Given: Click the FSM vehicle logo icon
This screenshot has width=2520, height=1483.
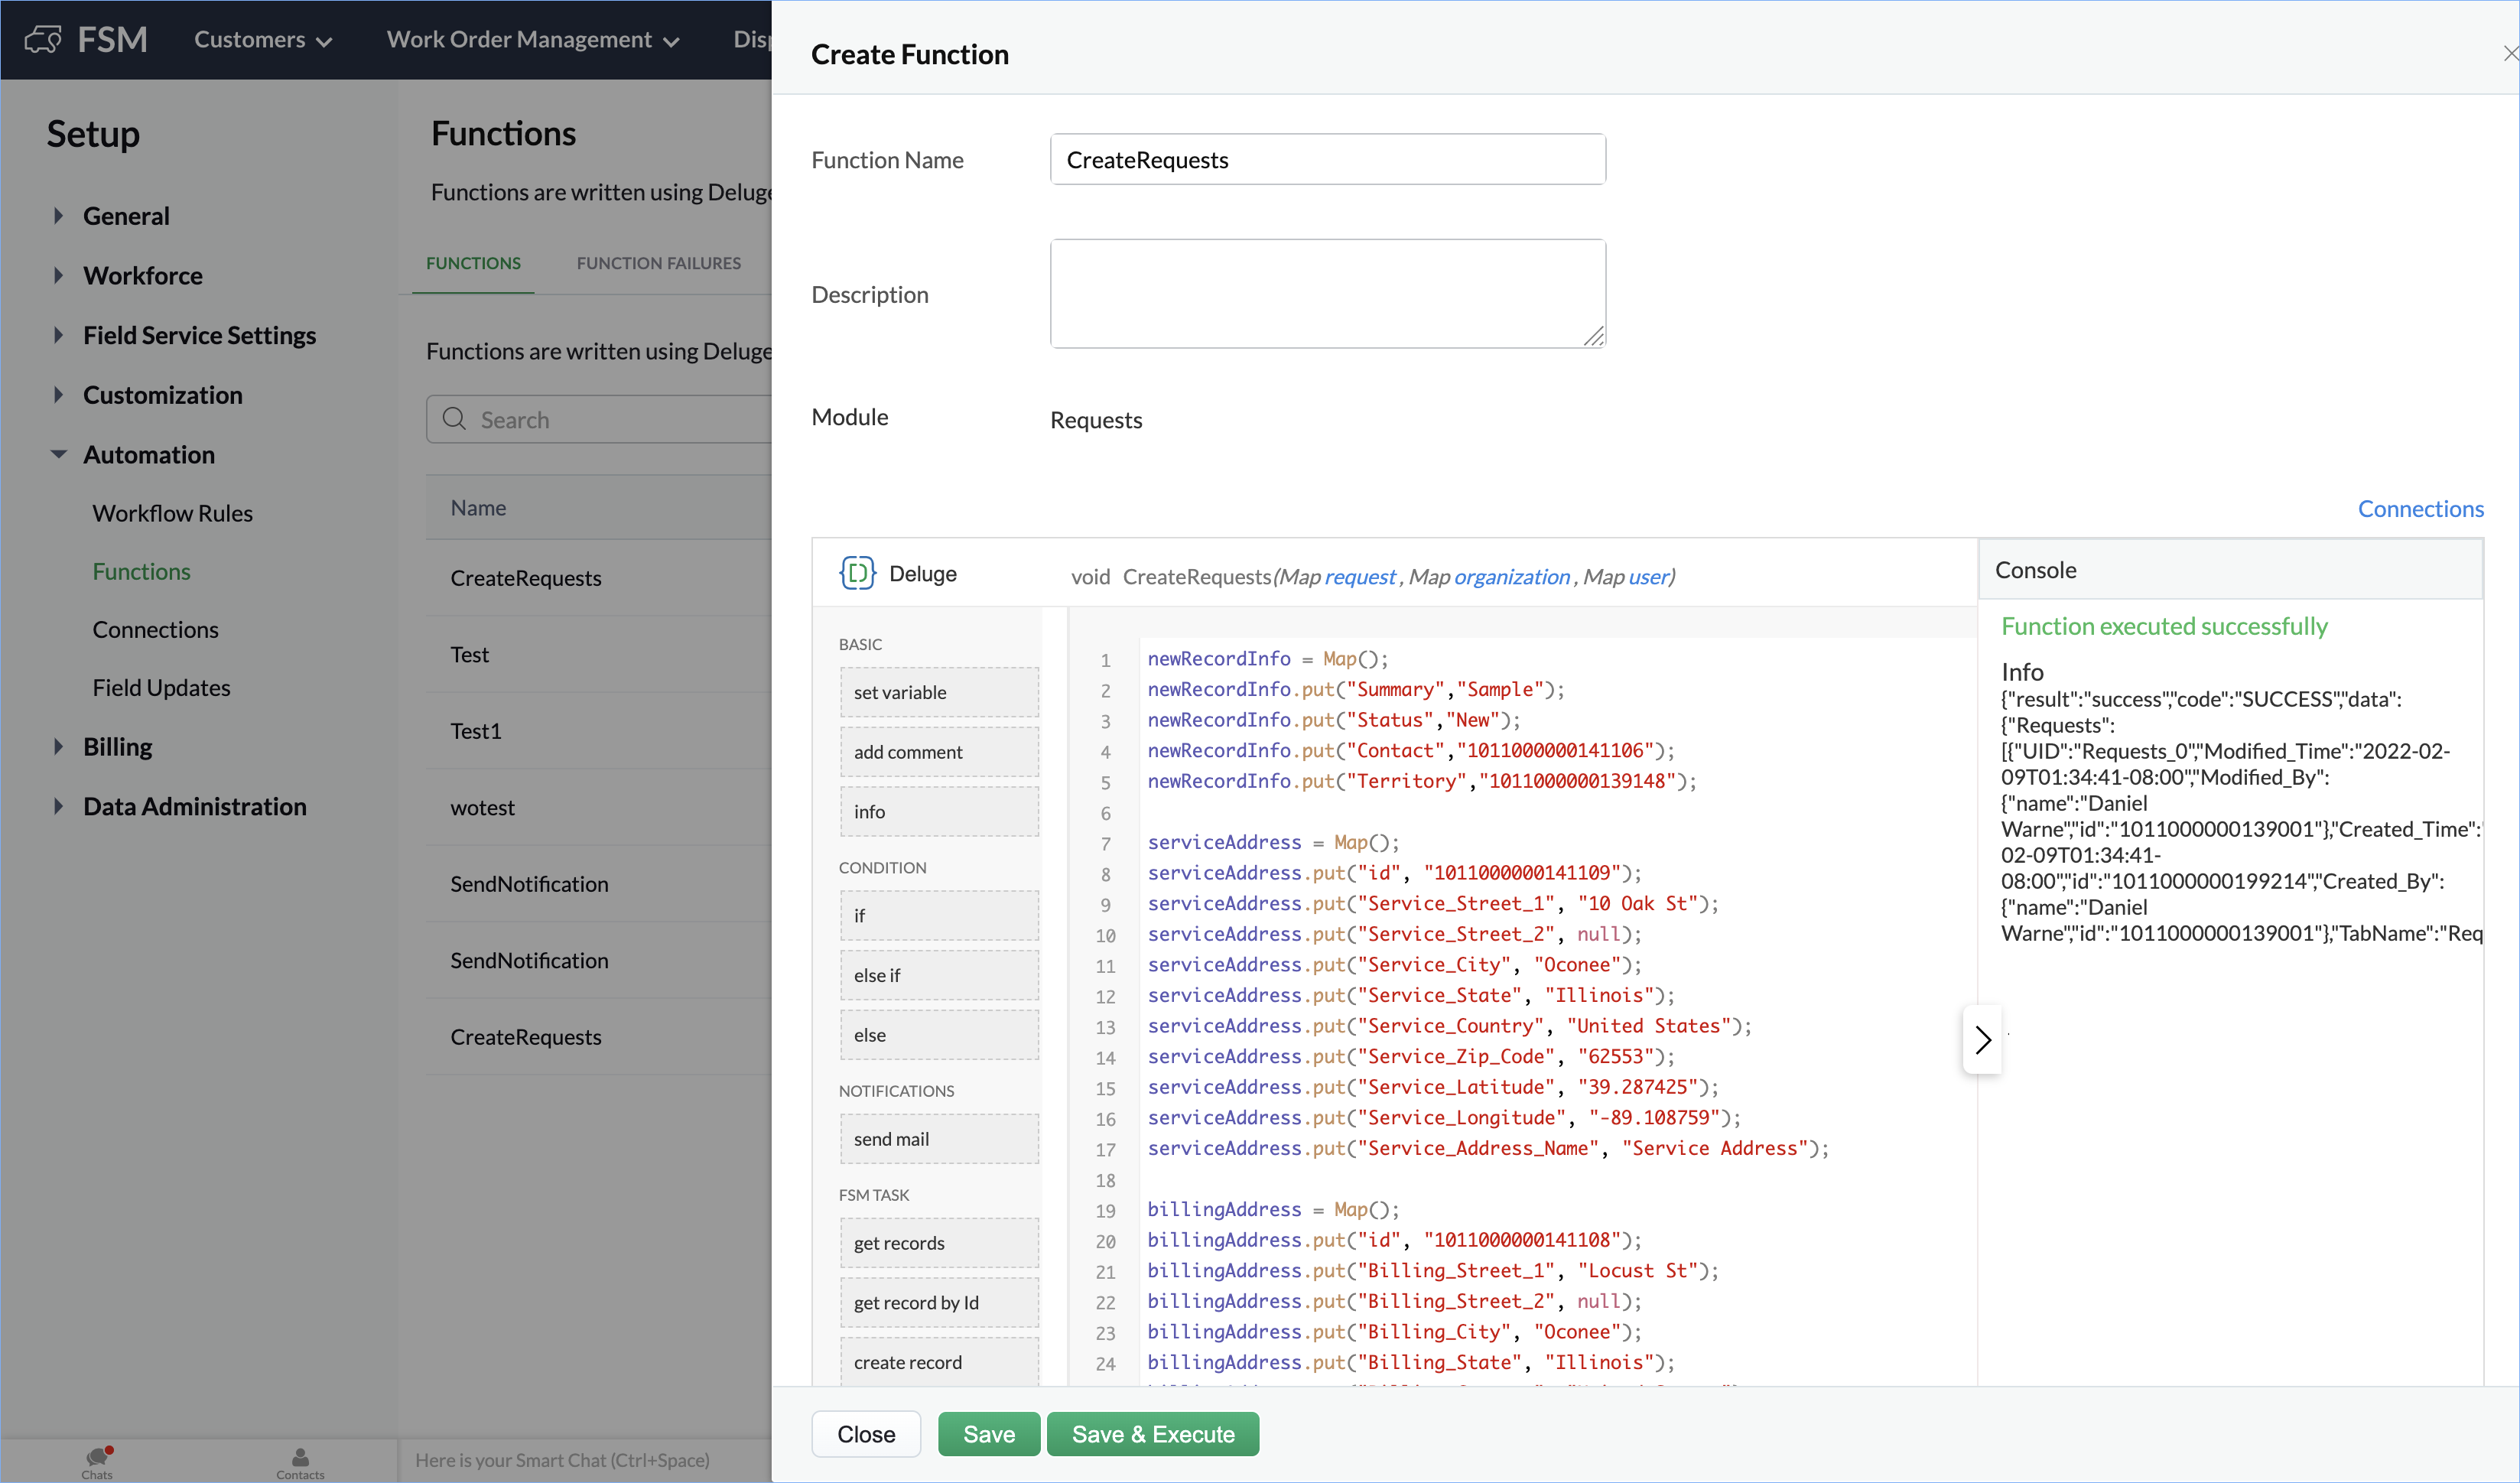Looking at the screenshot, I should (x=43, y=40).
